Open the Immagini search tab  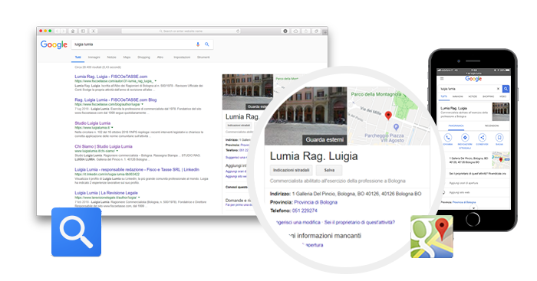[x=94, y=57]
